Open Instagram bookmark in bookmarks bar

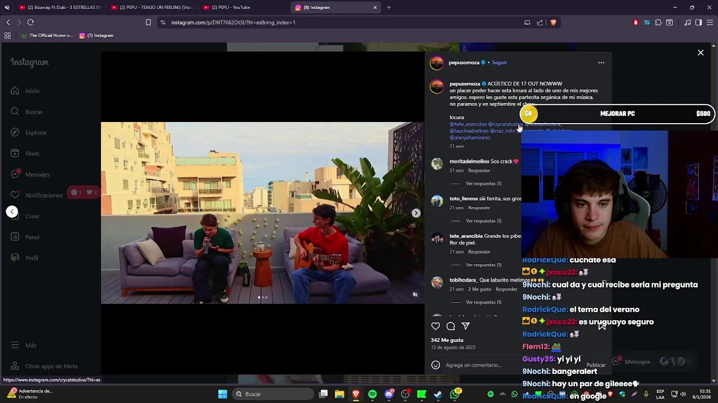[96, 35]
